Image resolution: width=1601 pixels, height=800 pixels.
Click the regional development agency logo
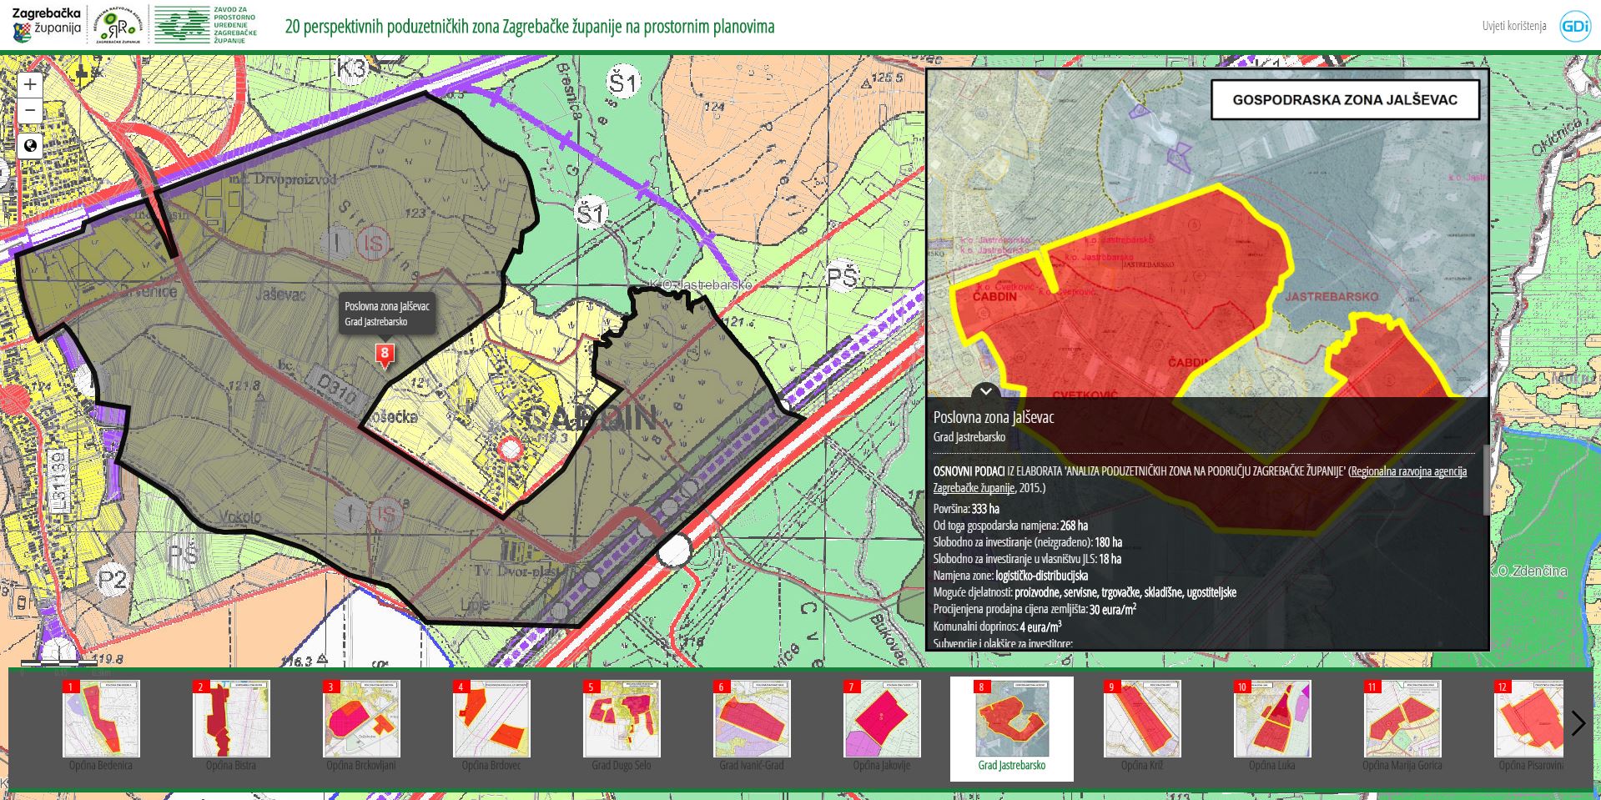click(119, 26)
